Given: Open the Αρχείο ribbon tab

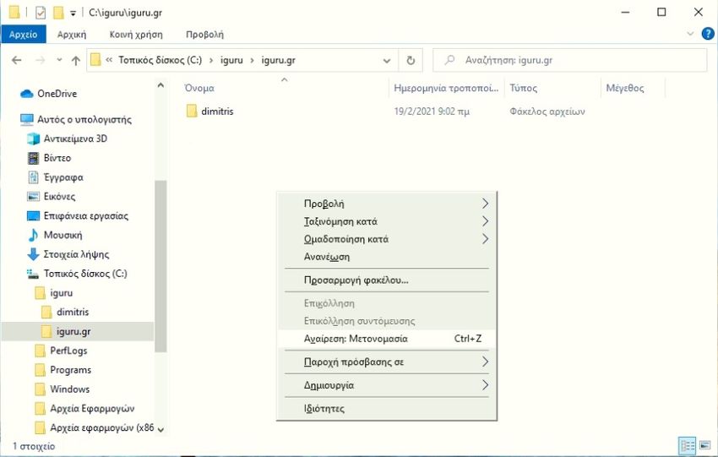Looking at the screenshot, I should [x=24, y=35].
